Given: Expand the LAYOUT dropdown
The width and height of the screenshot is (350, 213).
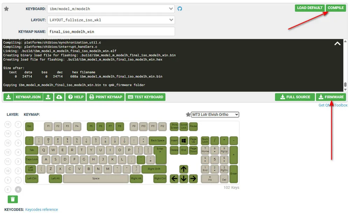Looking at the screenshot, I should pos(111,20).
